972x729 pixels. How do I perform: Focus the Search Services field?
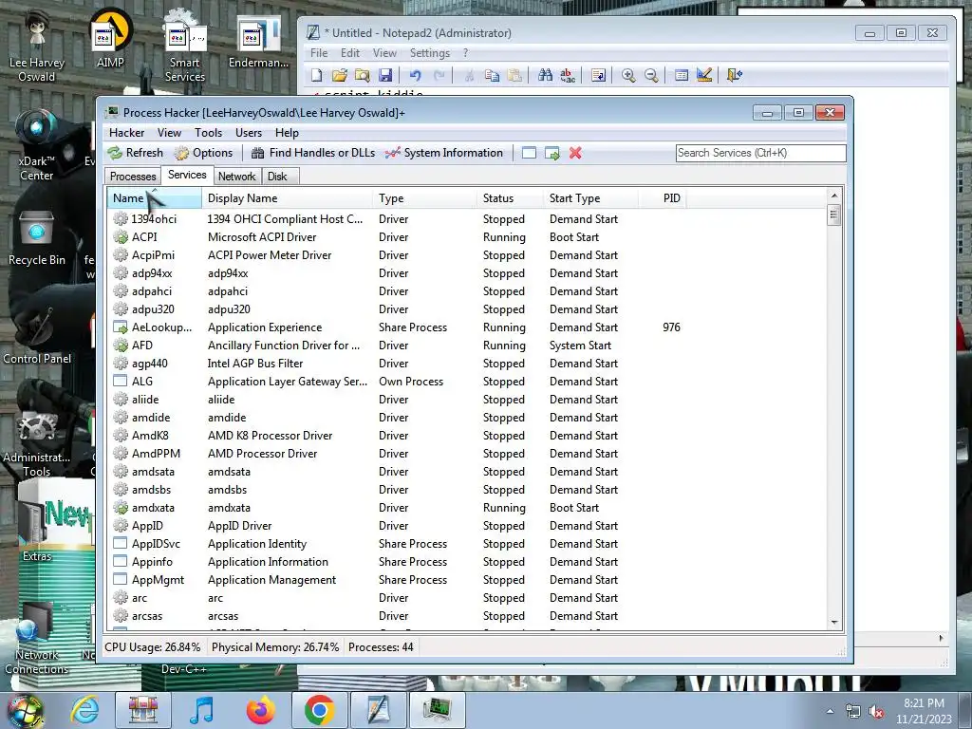760,153
